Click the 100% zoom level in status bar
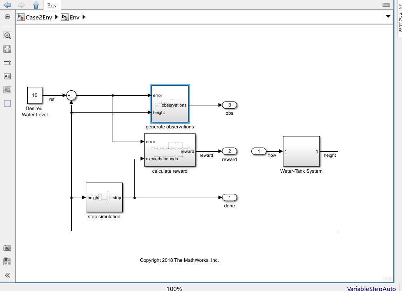This screenshot has width=402, height=291. (x=174, y=288)
